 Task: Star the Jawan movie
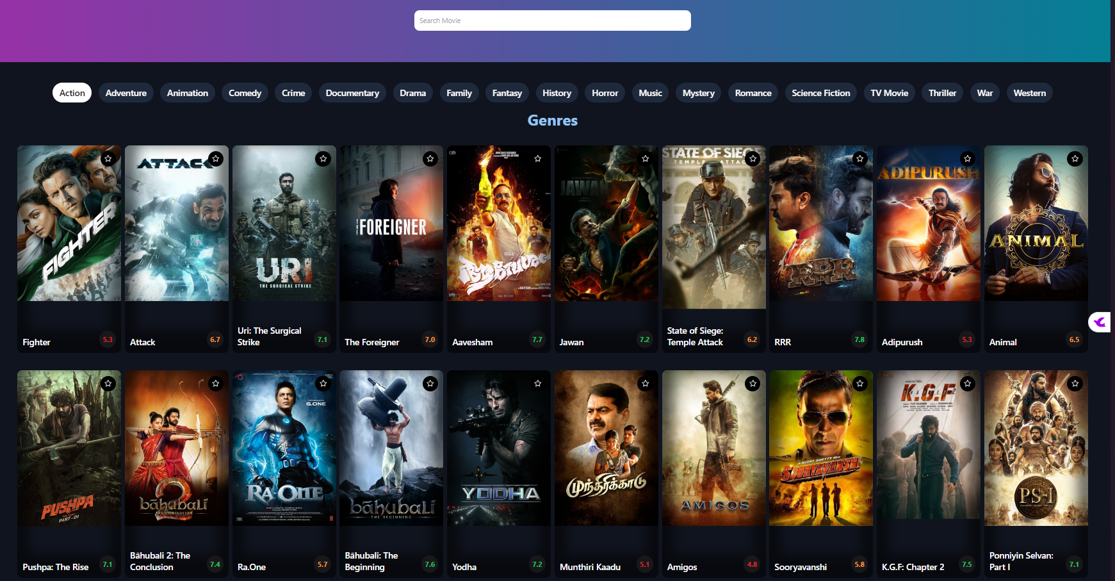[x=646, y=158]
